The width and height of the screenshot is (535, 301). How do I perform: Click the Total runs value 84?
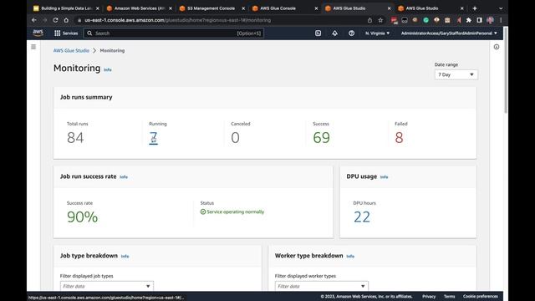point(75,138)
